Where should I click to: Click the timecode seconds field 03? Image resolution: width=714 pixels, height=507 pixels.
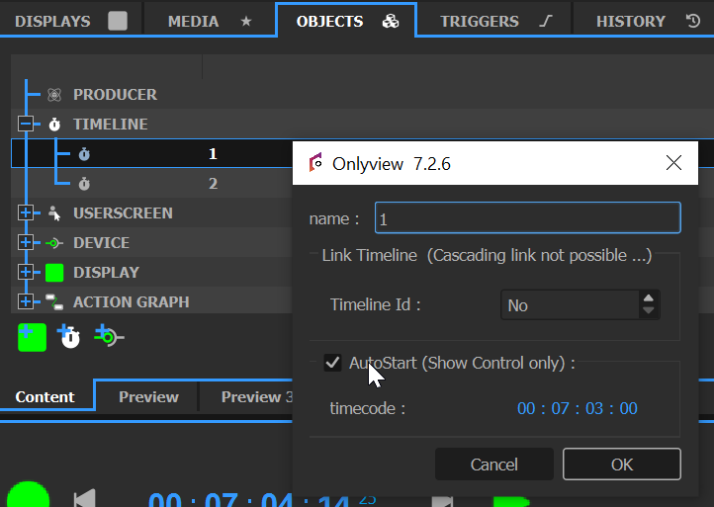[594, 408]
